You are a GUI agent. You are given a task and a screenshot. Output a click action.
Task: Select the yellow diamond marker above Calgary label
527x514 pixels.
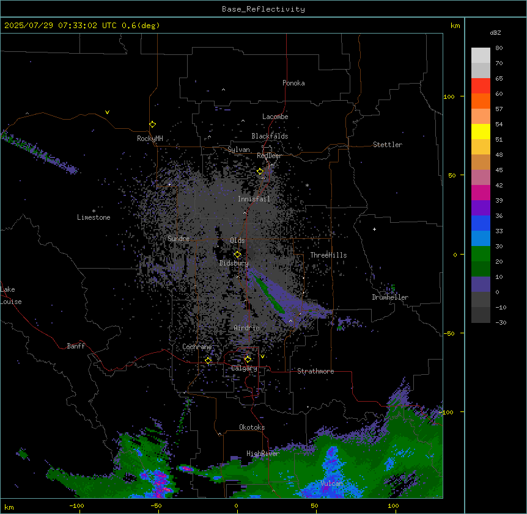coord(248,360)
